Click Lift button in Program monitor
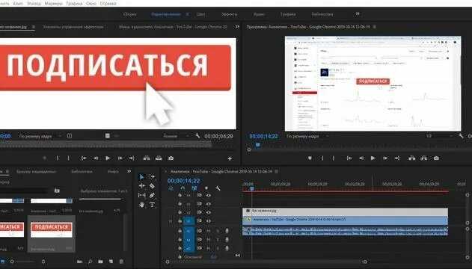 (x=412, y=158)
